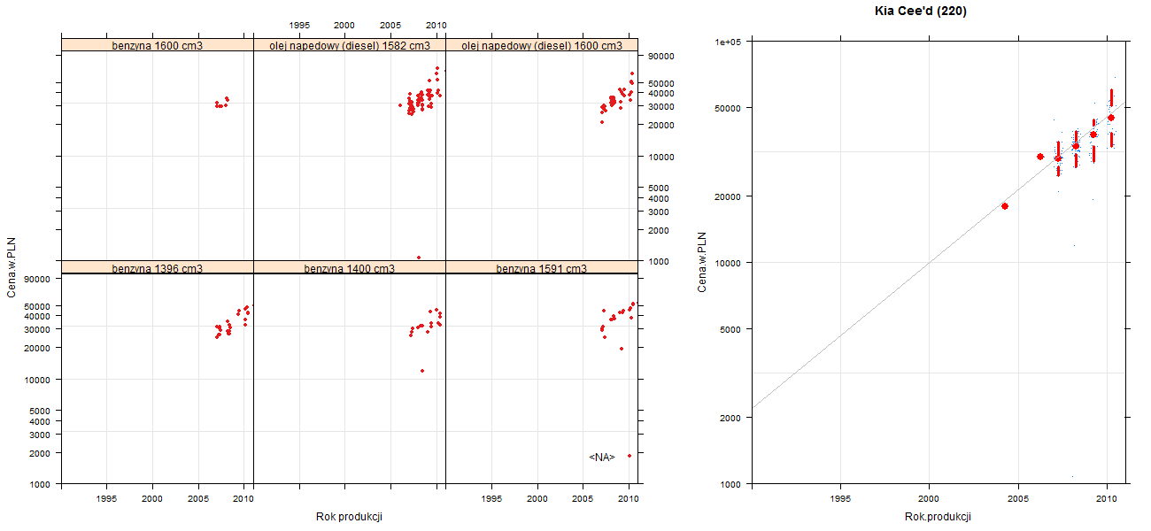The width and height of the screenshot is (1151, 531).
Task: Click "2005" below the benzyna 1591 cm3 panel
Action: tap(583, 499)
